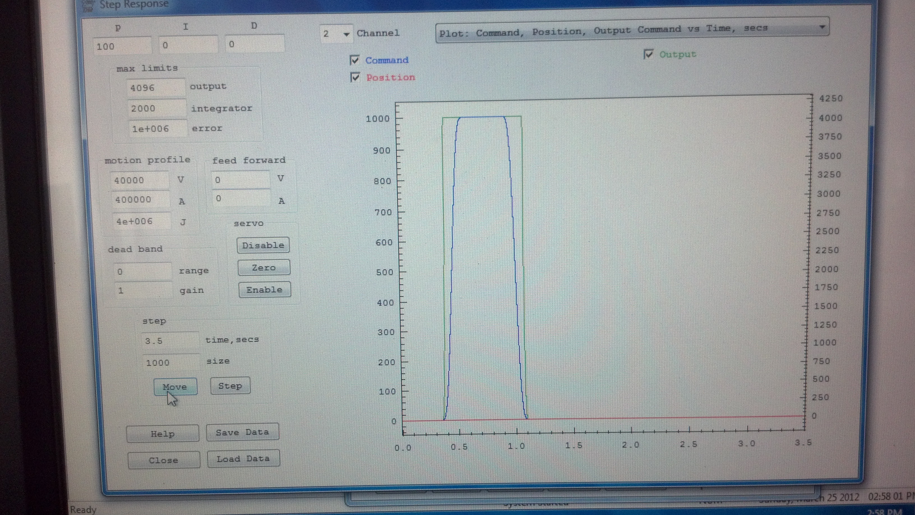Expand the Plot type dropdown
Image resolution: width=915 pixels, height=515 pixels.
pos(822,27)
